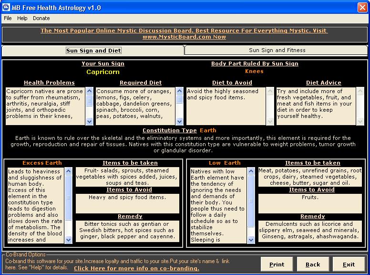Screen dimensions: 370x275
Task: Close the MB Free Health Astrology window
Action: click(x=362, y=7)
